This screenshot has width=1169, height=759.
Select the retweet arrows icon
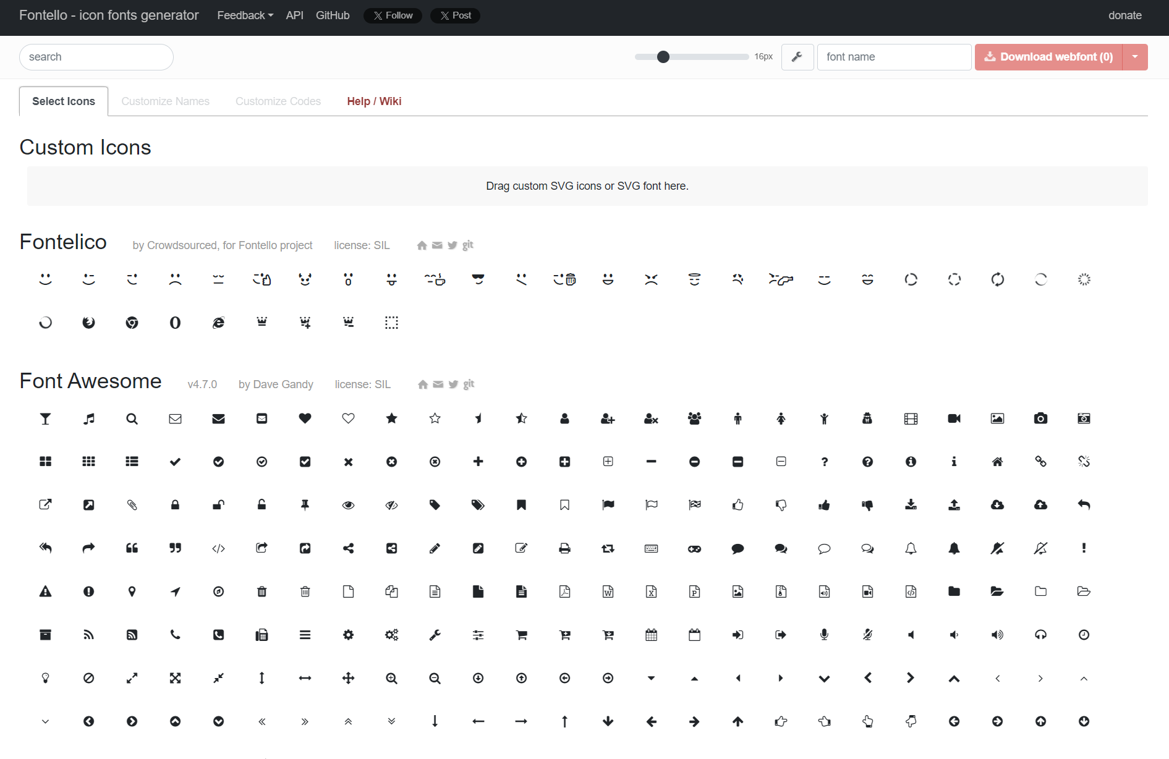point(608,548)
